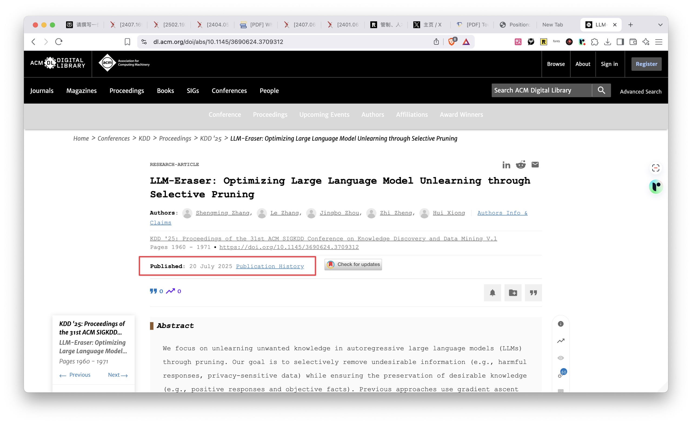Open the Proceedings menu item
Image resolution: width=692 pixels, height=424 pixels.
(x=127, y=91)
